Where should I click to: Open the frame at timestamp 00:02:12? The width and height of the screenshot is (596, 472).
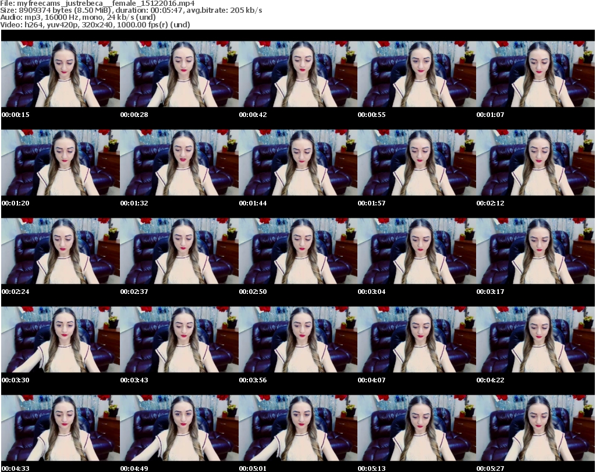pyautogui.click(x=535, y=162)
